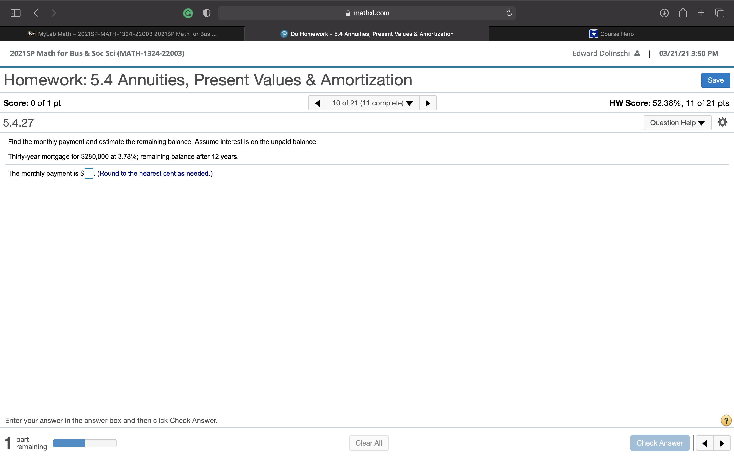Click the Share icon in toolbar

click(x=683, y=13)
